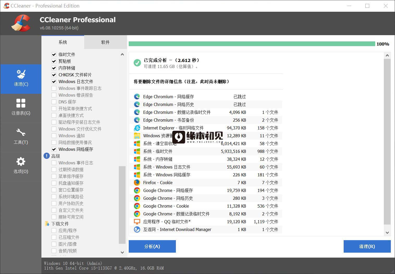Click the 分析(A) analyze button
Image resolution: width=395 pixels, height=274 pixels.
(x=152, y=246)
